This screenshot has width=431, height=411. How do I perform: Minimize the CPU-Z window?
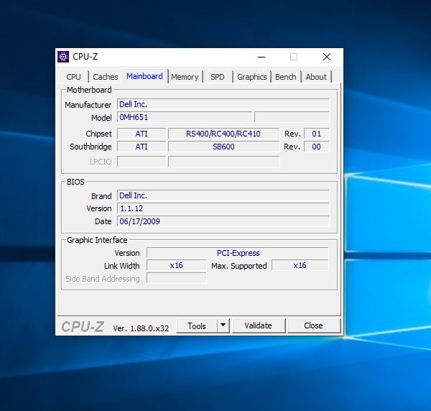pyautogui.click(x=261, y=57)
